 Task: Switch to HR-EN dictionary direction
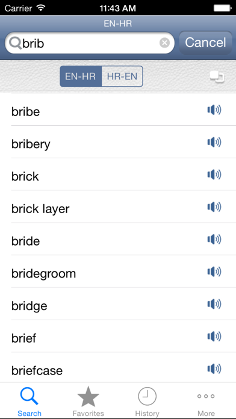(x=122, y=76)
